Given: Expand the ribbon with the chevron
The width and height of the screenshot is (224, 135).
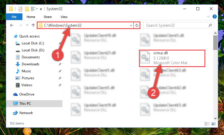Looking at the screenshot, I should point(208,17).
